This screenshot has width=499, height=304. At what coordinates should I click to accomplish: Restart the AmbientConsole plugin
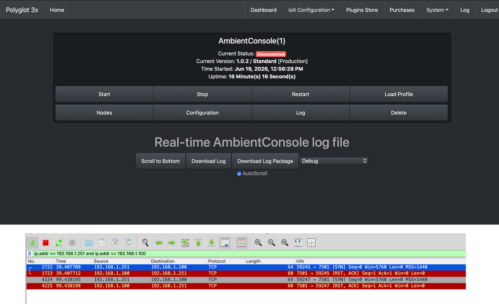[300, 94]
